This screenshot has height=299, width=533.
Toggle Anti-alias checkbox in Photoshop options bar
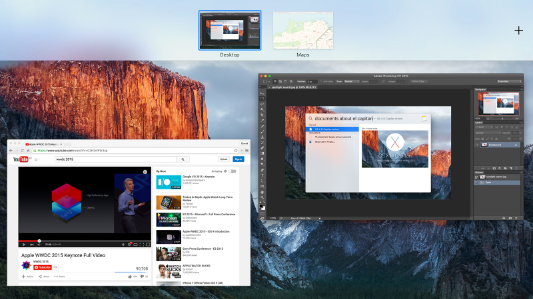321,81
